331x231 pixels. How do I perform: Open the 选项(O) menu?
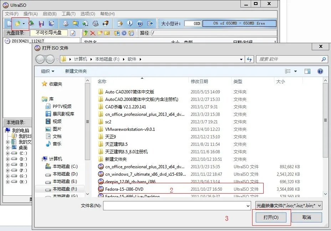(87, 14)
